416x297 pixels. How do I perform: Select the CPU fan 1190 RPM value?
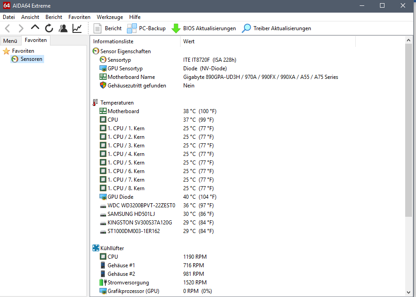pos(195,256)
